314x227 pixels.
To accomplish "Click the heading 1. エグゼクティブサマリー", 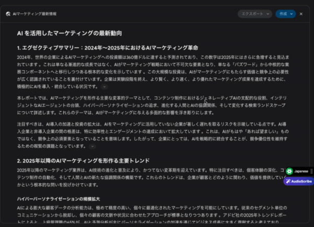I will (107, 48).
